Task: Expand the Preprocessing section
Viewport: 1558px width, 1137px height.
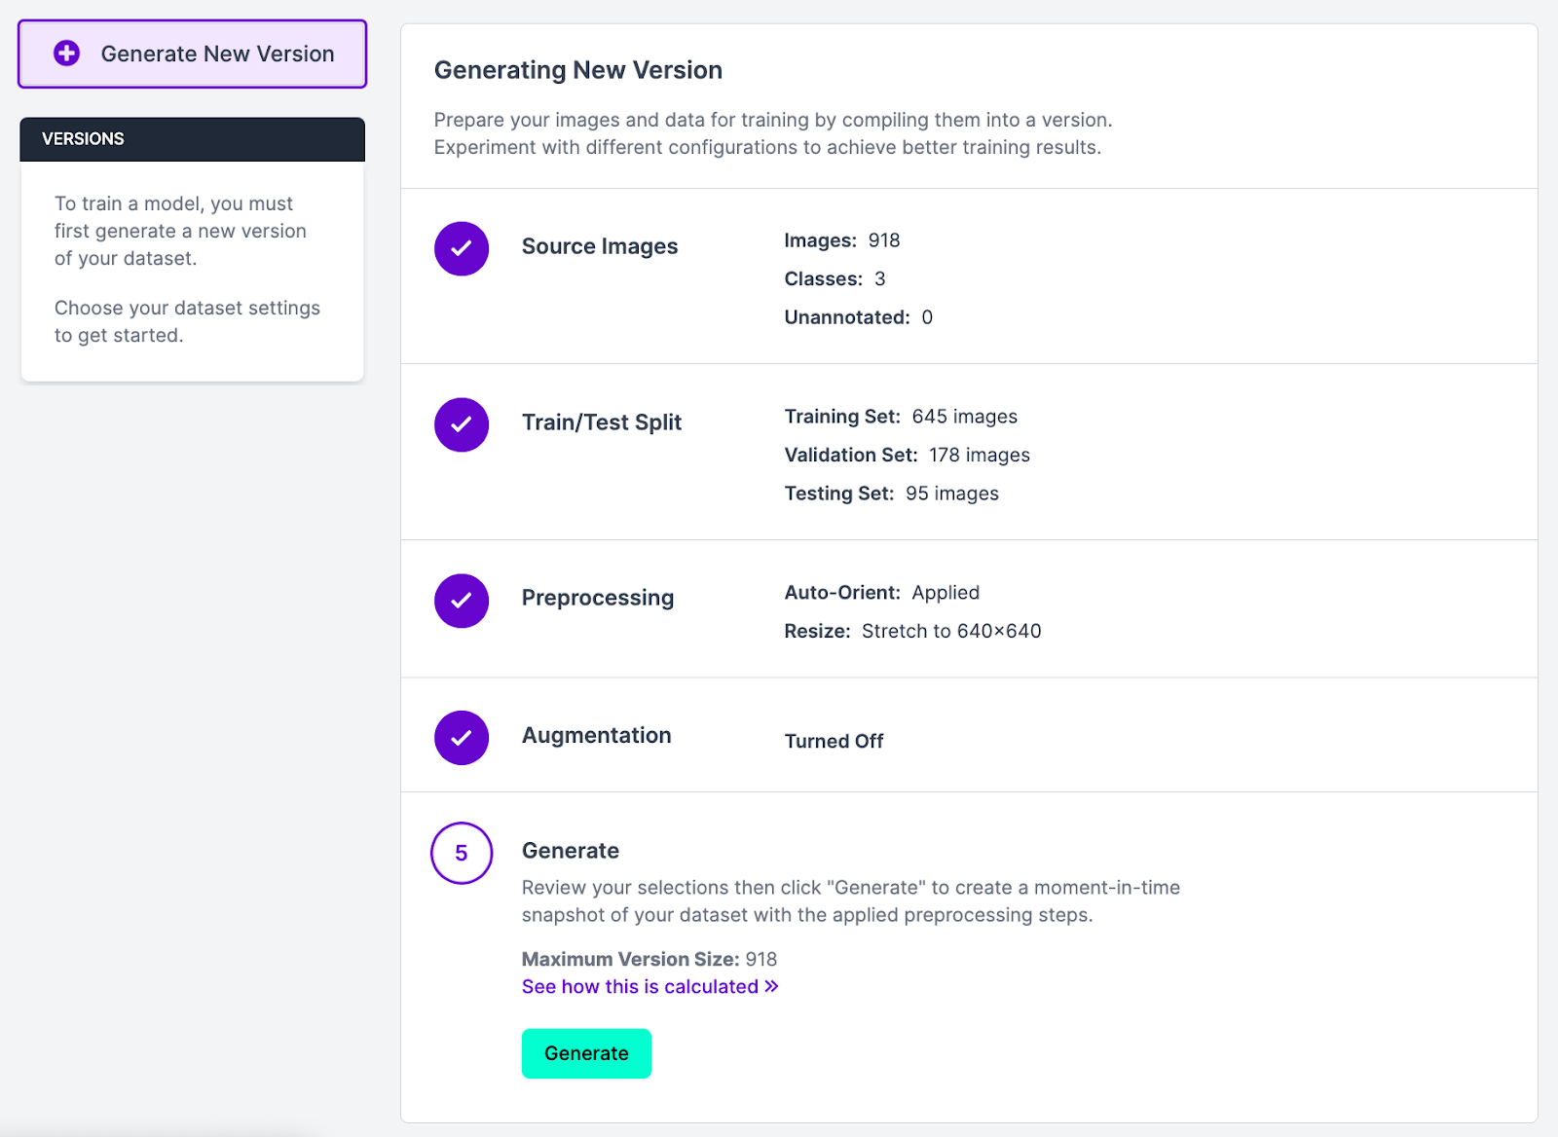Action: pyautogui.click(x=597, y=598)
